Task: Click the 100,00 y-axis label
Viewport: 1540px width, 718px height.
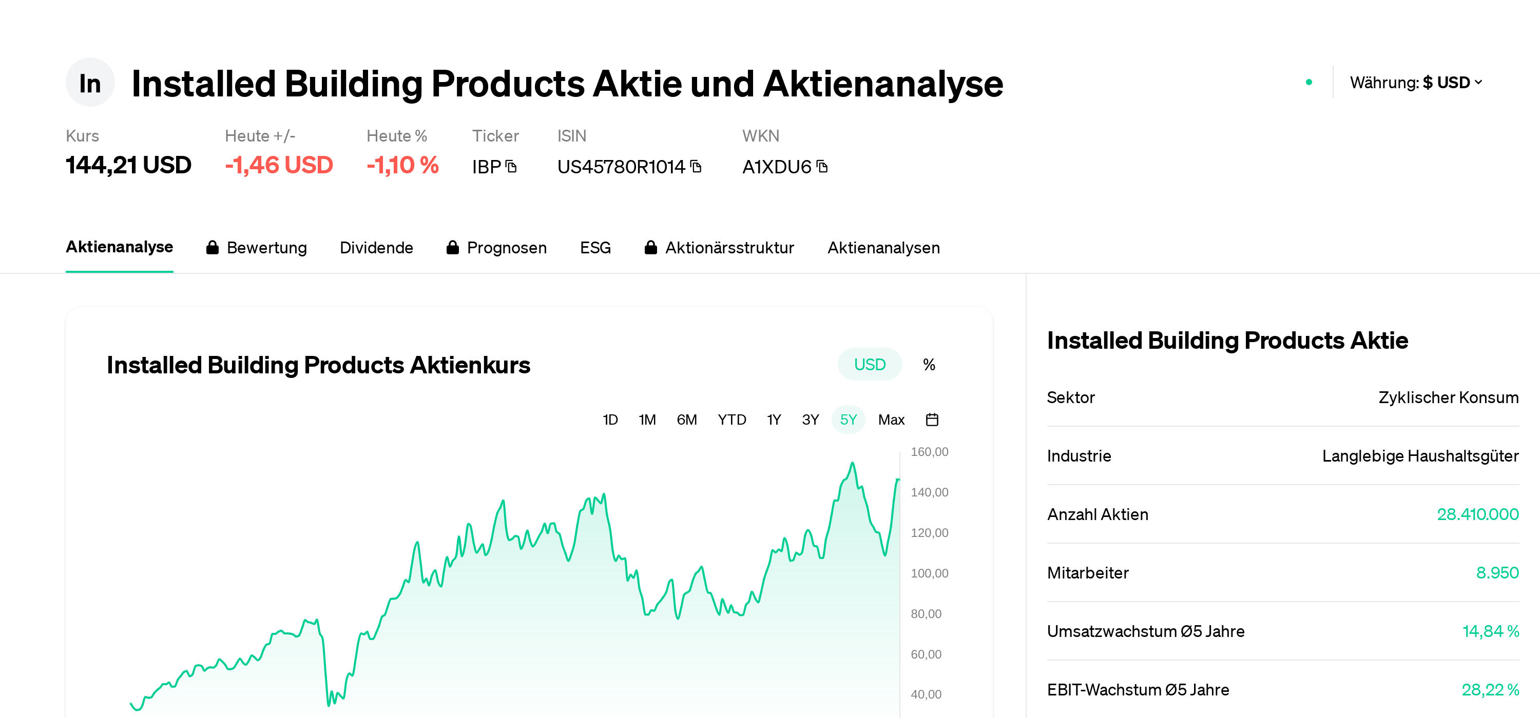Action: pyautogui.click(x=929, y=573)
